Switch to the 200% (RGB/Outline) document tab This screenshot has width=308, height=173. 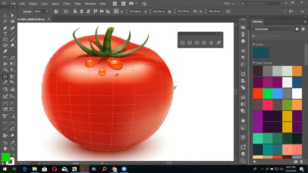pyautogui.click(x=32, y=19)
